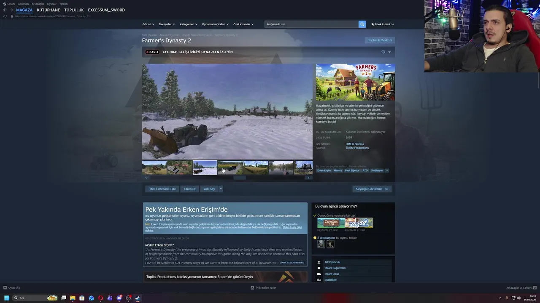Select the snowy field screenshot thumbnail
This screenshot has height=303, width=540.
[205, 167]
